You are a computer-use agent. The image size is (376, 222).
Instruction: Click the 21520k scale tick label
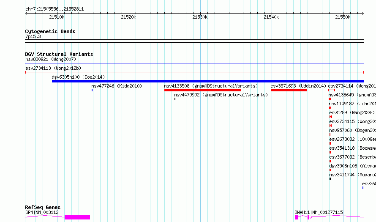tap(128, 17)
